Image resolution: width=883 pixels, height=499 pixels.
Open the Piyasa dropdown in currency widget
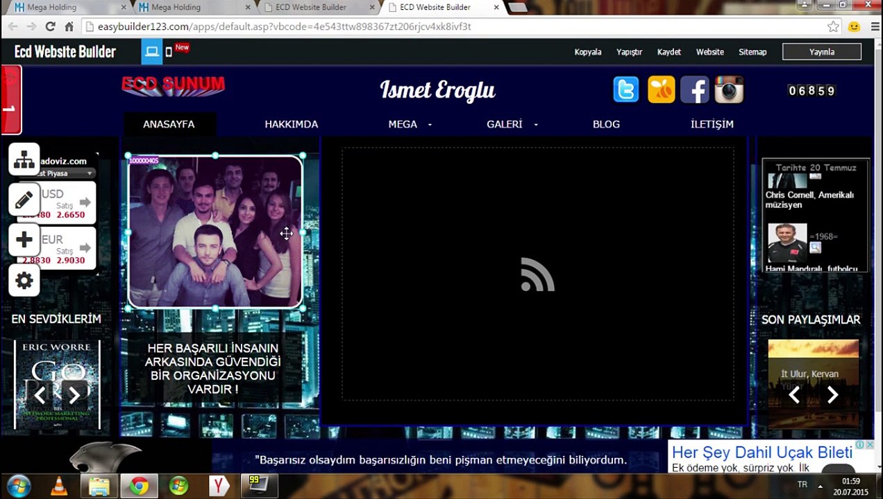click(x=90, y=173)
